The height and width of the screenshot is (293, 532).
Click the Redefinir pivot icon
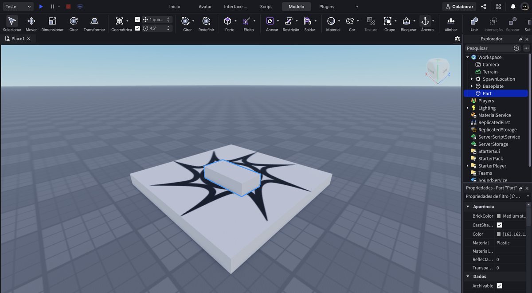(206, 21)
